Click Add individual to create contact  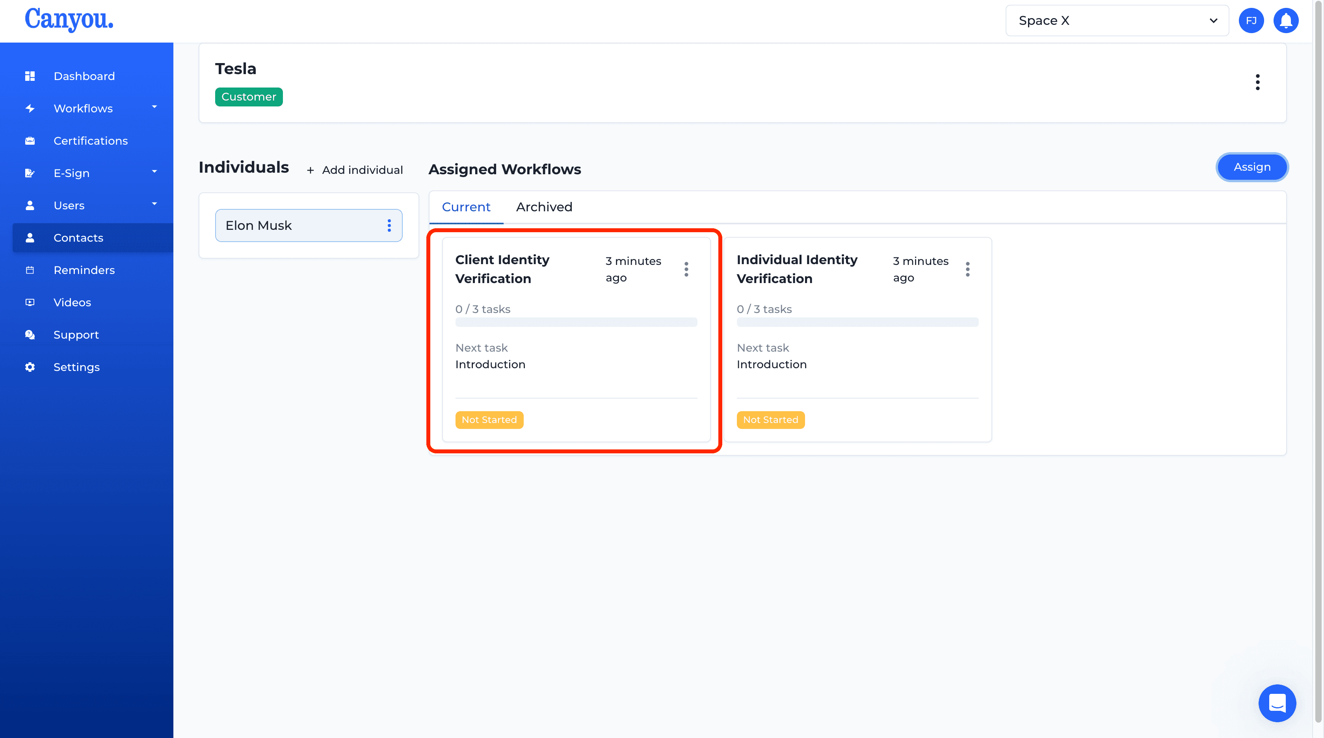(354, 169)
